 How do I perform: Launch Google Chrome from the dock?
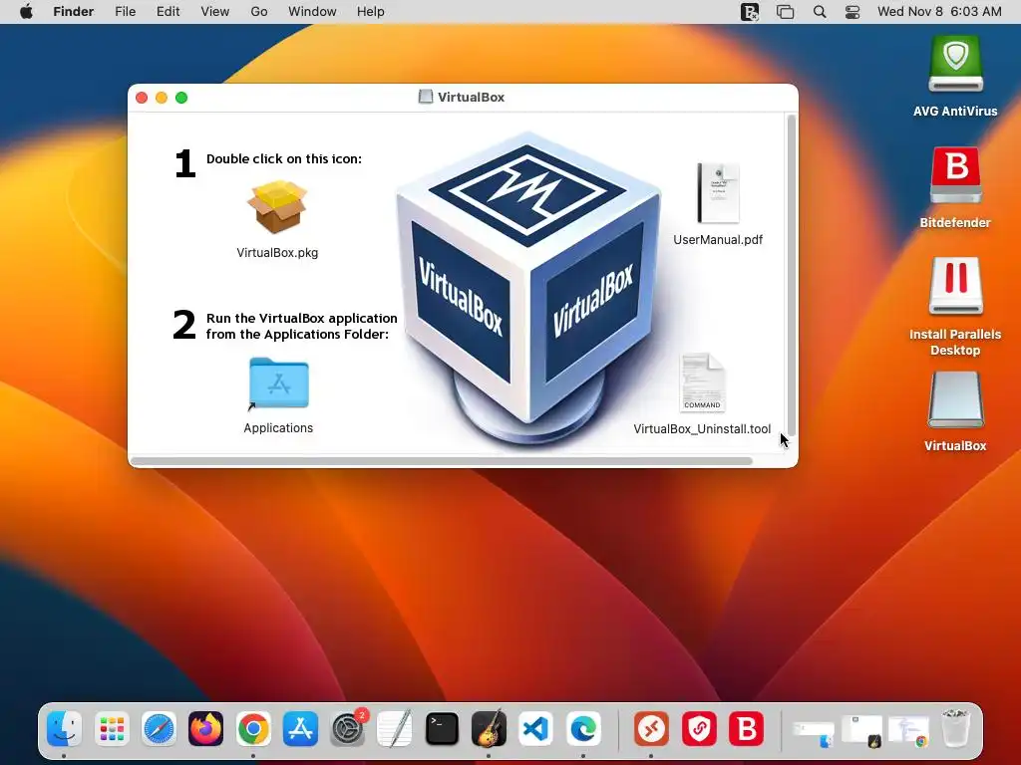point(253,728)
